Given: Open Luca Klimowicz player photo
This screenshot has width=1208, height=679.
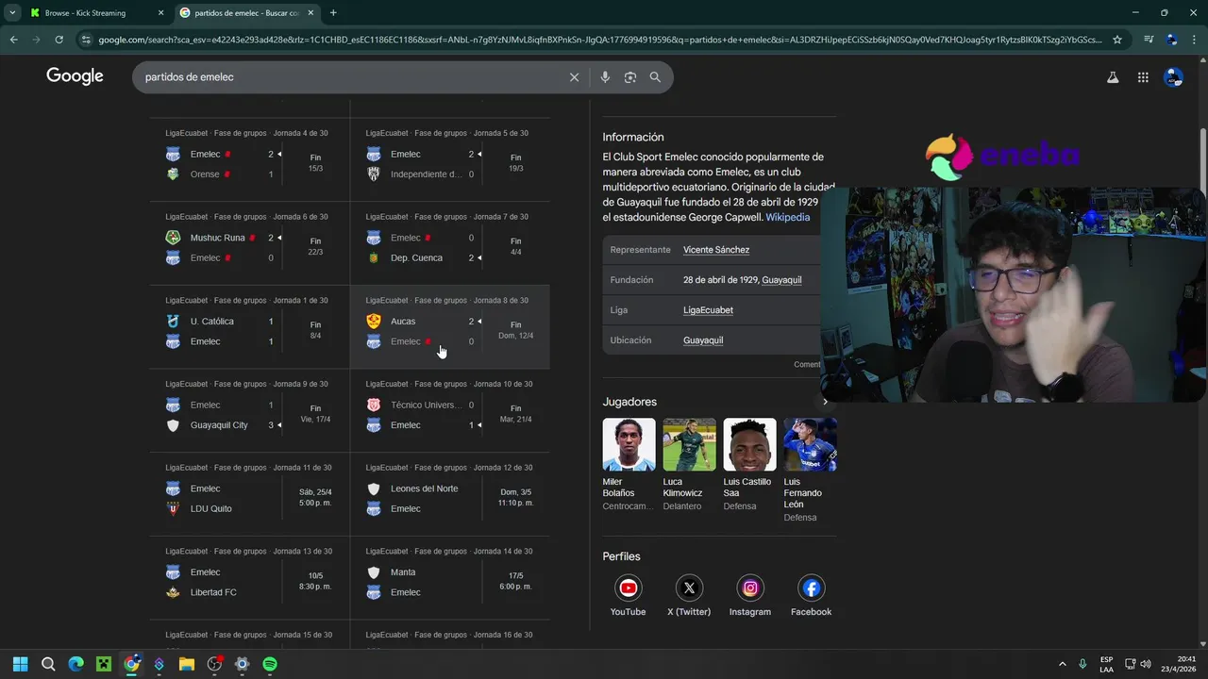Looking at the screenshot, I should [x=689, y=444].
